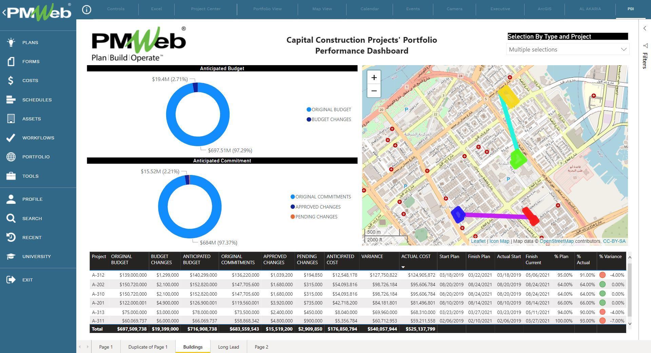The width and height of the screenshot is (651, 353).
Task: Click Pending Changes legend swatch
Action: [293, 217]
